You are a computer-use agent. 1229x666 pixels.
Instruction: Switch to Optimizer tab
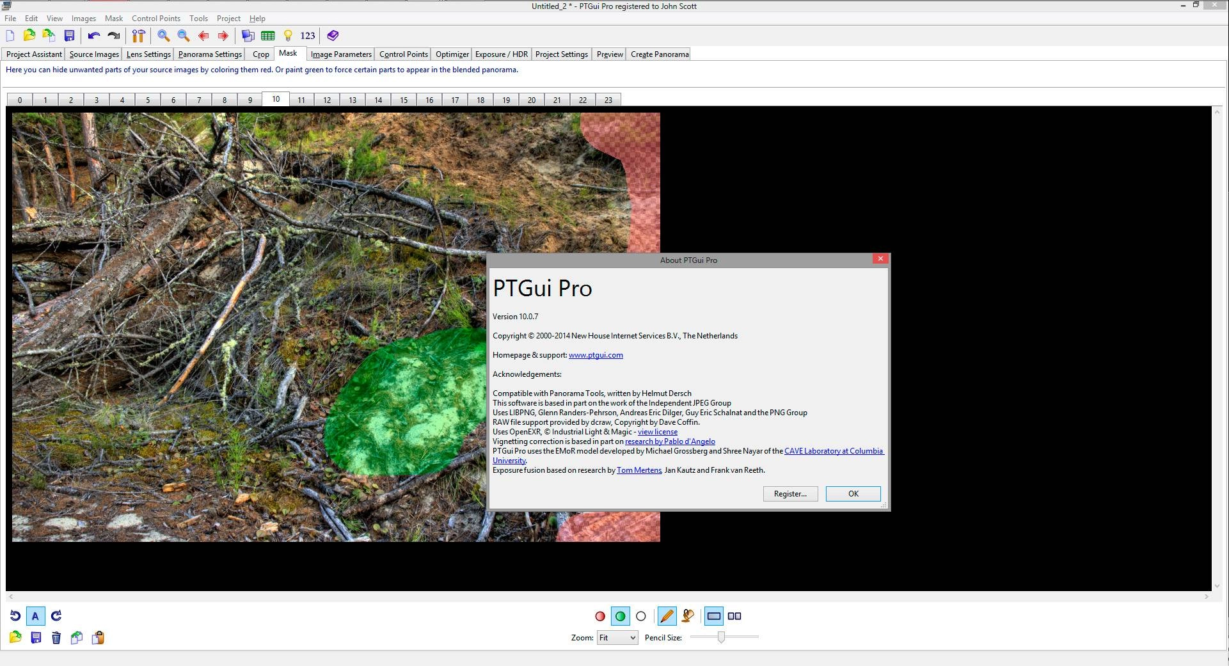pyautogui.click(x=452, y=54)
